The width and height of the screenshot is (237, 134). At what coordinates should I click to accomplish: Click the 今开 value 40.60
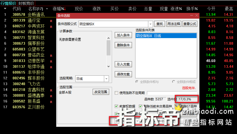tap(211, 61)
